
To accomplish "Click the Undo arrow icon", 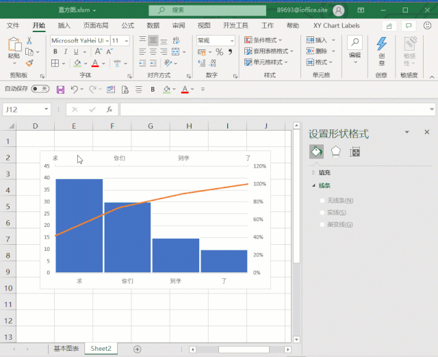I will tap(74, 90).
